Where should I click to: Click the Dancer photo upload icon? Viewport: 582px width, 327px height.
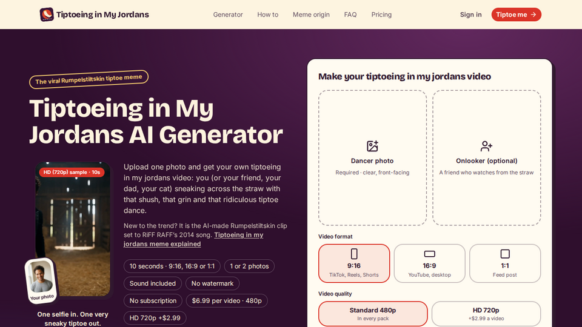click(x=372, y=146)
